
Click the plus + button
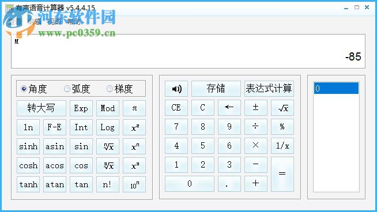[x=255, y=183]
